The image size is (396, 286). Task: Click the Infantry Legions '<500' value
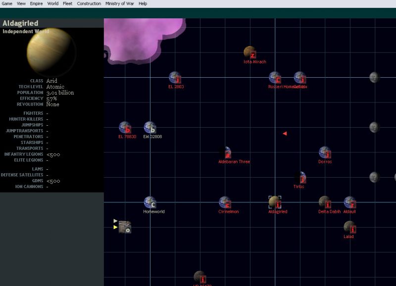pyautogui.click(x=53, y=154)
